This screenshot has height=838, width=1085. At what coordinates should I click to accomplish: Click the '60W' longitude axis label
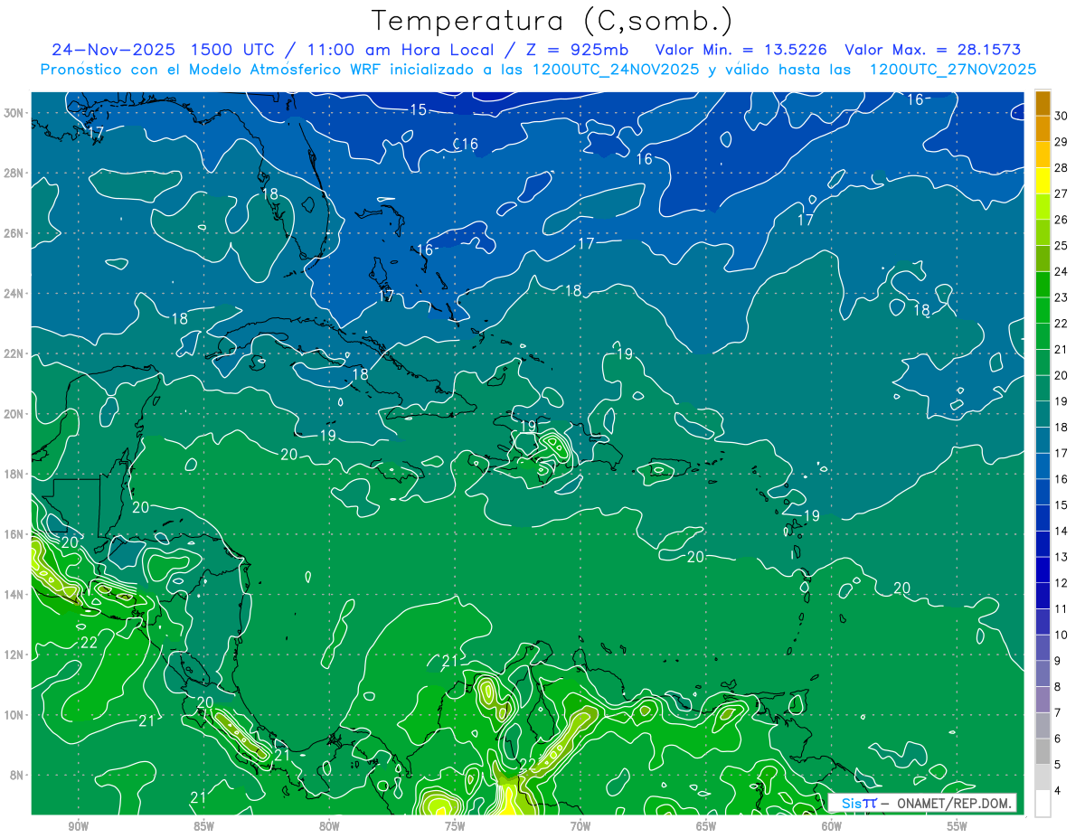tap(832, 826)
